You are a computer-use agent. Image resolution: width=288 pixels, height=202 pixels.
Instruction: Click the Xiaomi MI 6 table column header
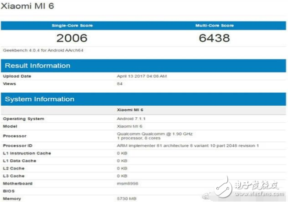click(130, 110)
